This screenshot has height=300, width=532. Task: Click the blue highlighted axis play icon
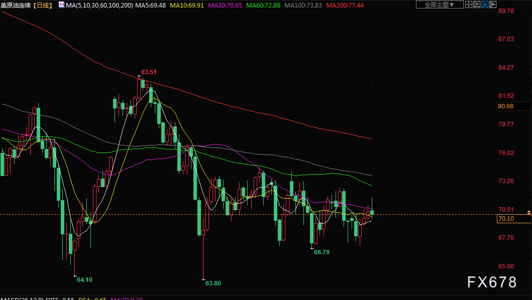[x=485, y=5]
